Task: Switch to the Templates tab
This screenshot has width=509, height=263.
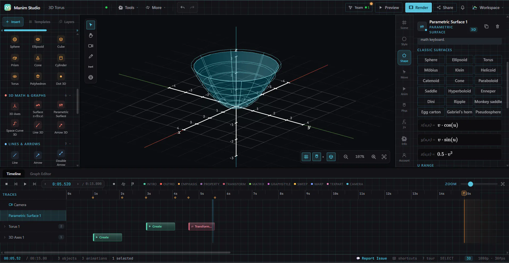Action: coord(40,22)
